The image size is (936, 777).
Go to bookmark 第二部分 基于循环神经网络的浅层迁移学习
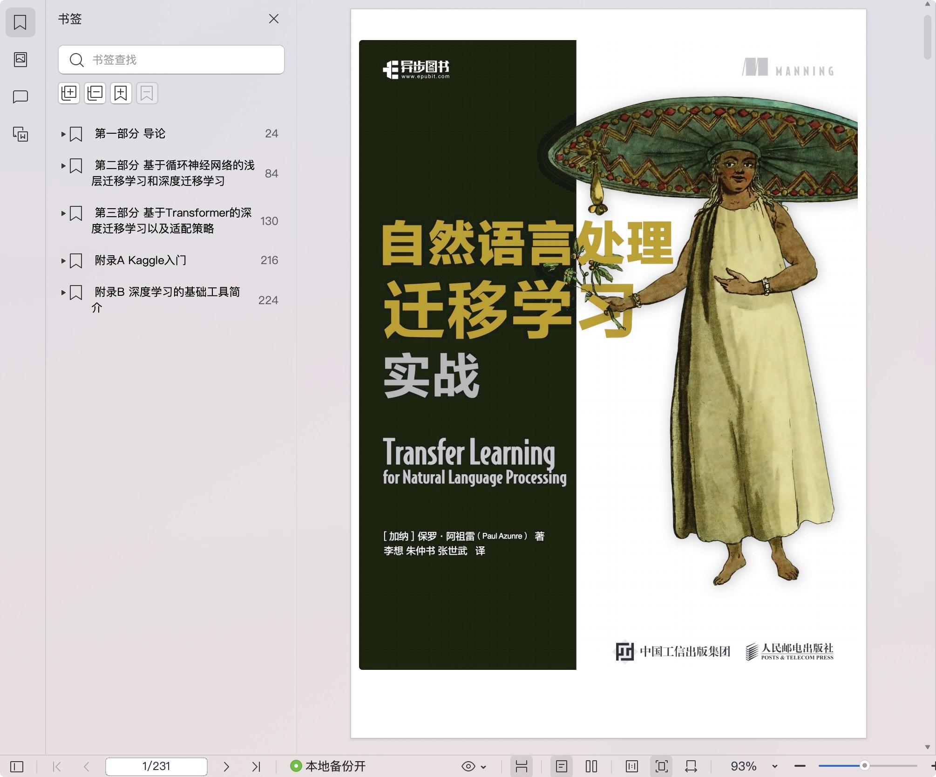pos(173,173)
